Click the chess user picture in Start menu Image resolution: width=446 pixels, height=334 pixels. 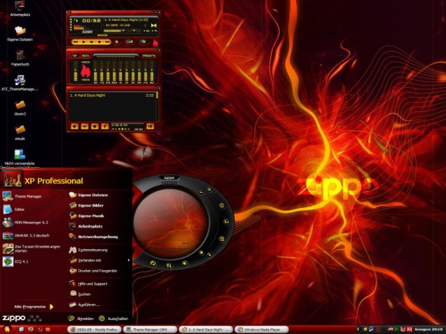coord(13,180)
